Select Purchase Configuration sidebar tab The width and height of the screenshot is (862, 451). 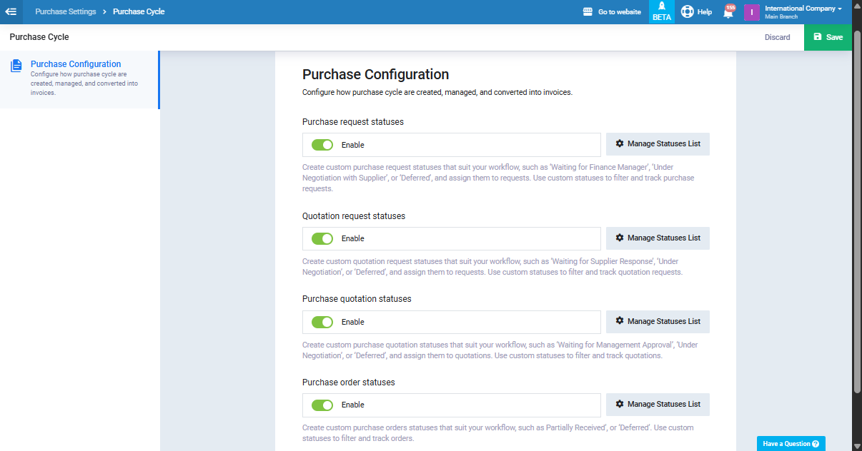(x=76, y=64)
